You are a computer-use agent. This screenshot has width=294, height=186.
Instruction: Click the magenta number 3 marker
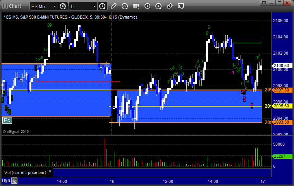[x=244, y=99]
